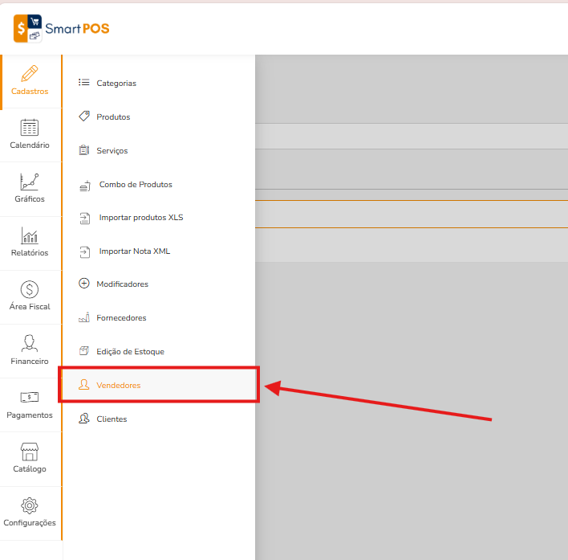
Task: Open the Configurações gear icon
Action: (30, 505)
